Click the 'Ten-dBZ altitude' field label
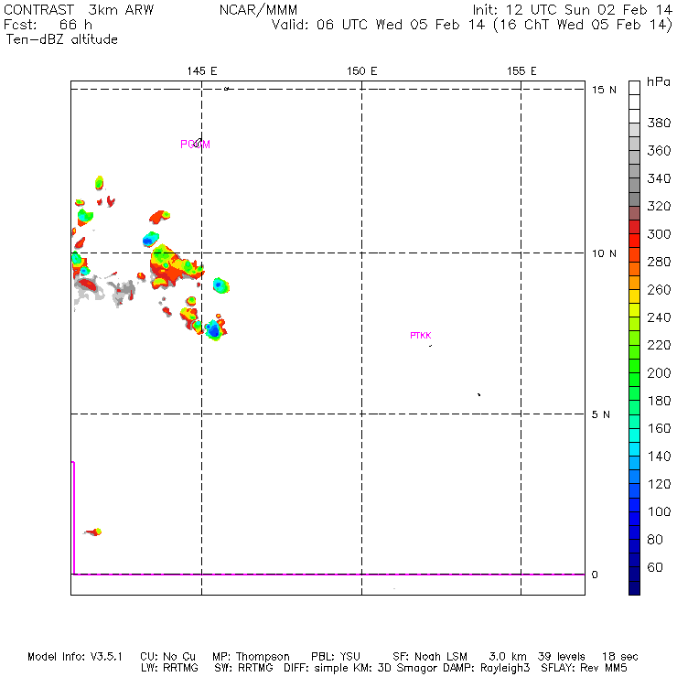Screen dimensions: 677x677 pyautogui.click(x=61, y=39)
